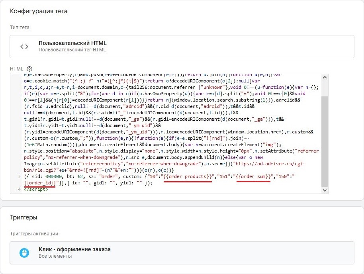Viewport: 364px width, 274px height.
Task: Click the closing </script> tag line
Action: (x=36, y=189)
